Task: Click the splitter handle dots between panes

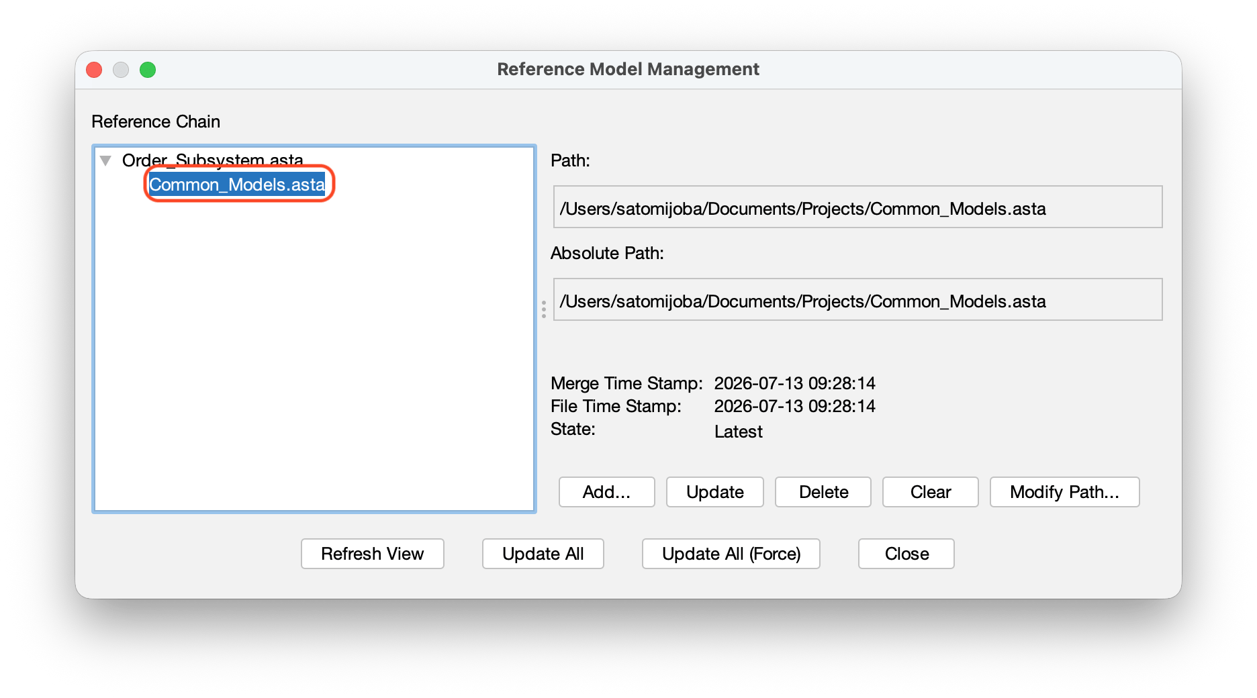Action: 544,309
